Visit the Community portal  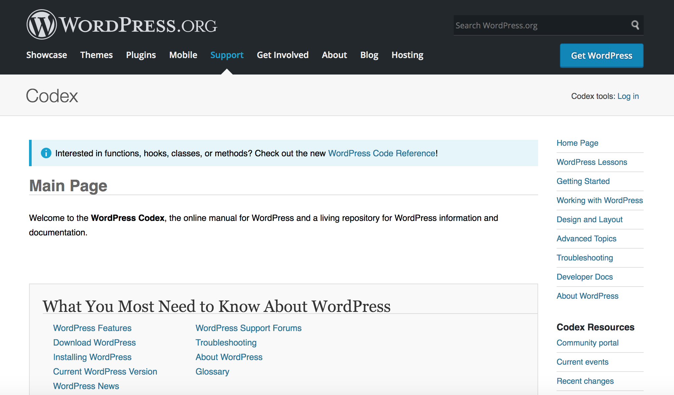(x=587, y=343)
